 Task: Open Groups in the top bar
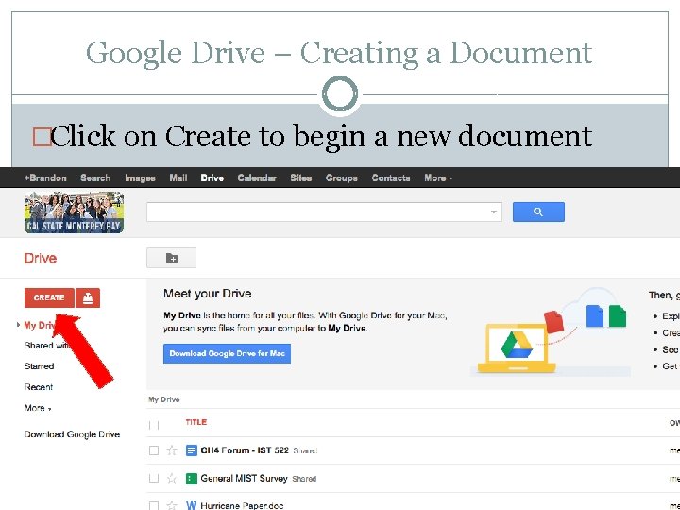point(341,178)
